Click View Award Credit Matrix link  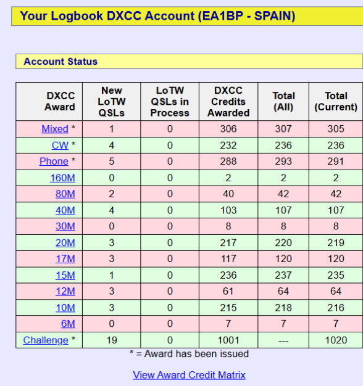click(189, 375)
